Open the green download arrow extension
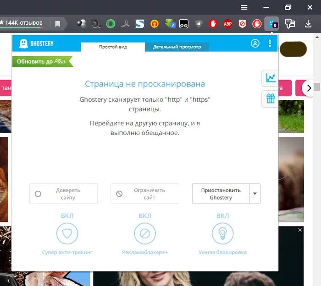This screenshot has width=321, height=286. pyautogui.click(x=170, y=24)
